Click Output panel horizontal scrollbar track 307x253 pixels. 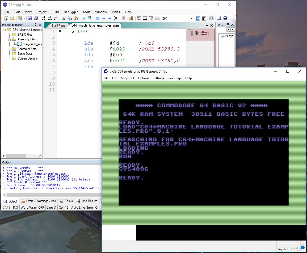pos(54,195)
